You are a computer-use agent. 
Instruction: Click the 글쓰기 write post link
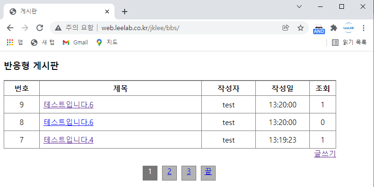pyautogui.click(x=325, y=154)
